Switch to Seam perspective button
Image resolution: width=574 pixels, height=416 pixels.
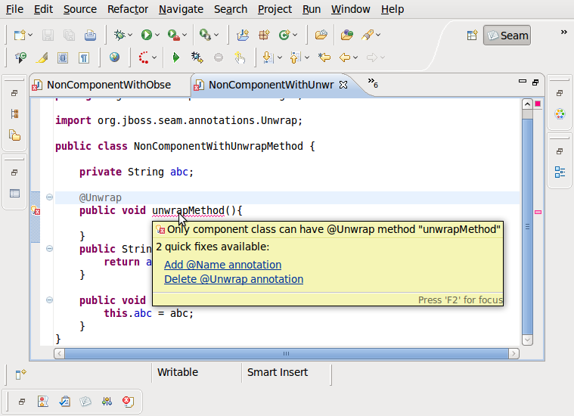(x=507, y=35)
